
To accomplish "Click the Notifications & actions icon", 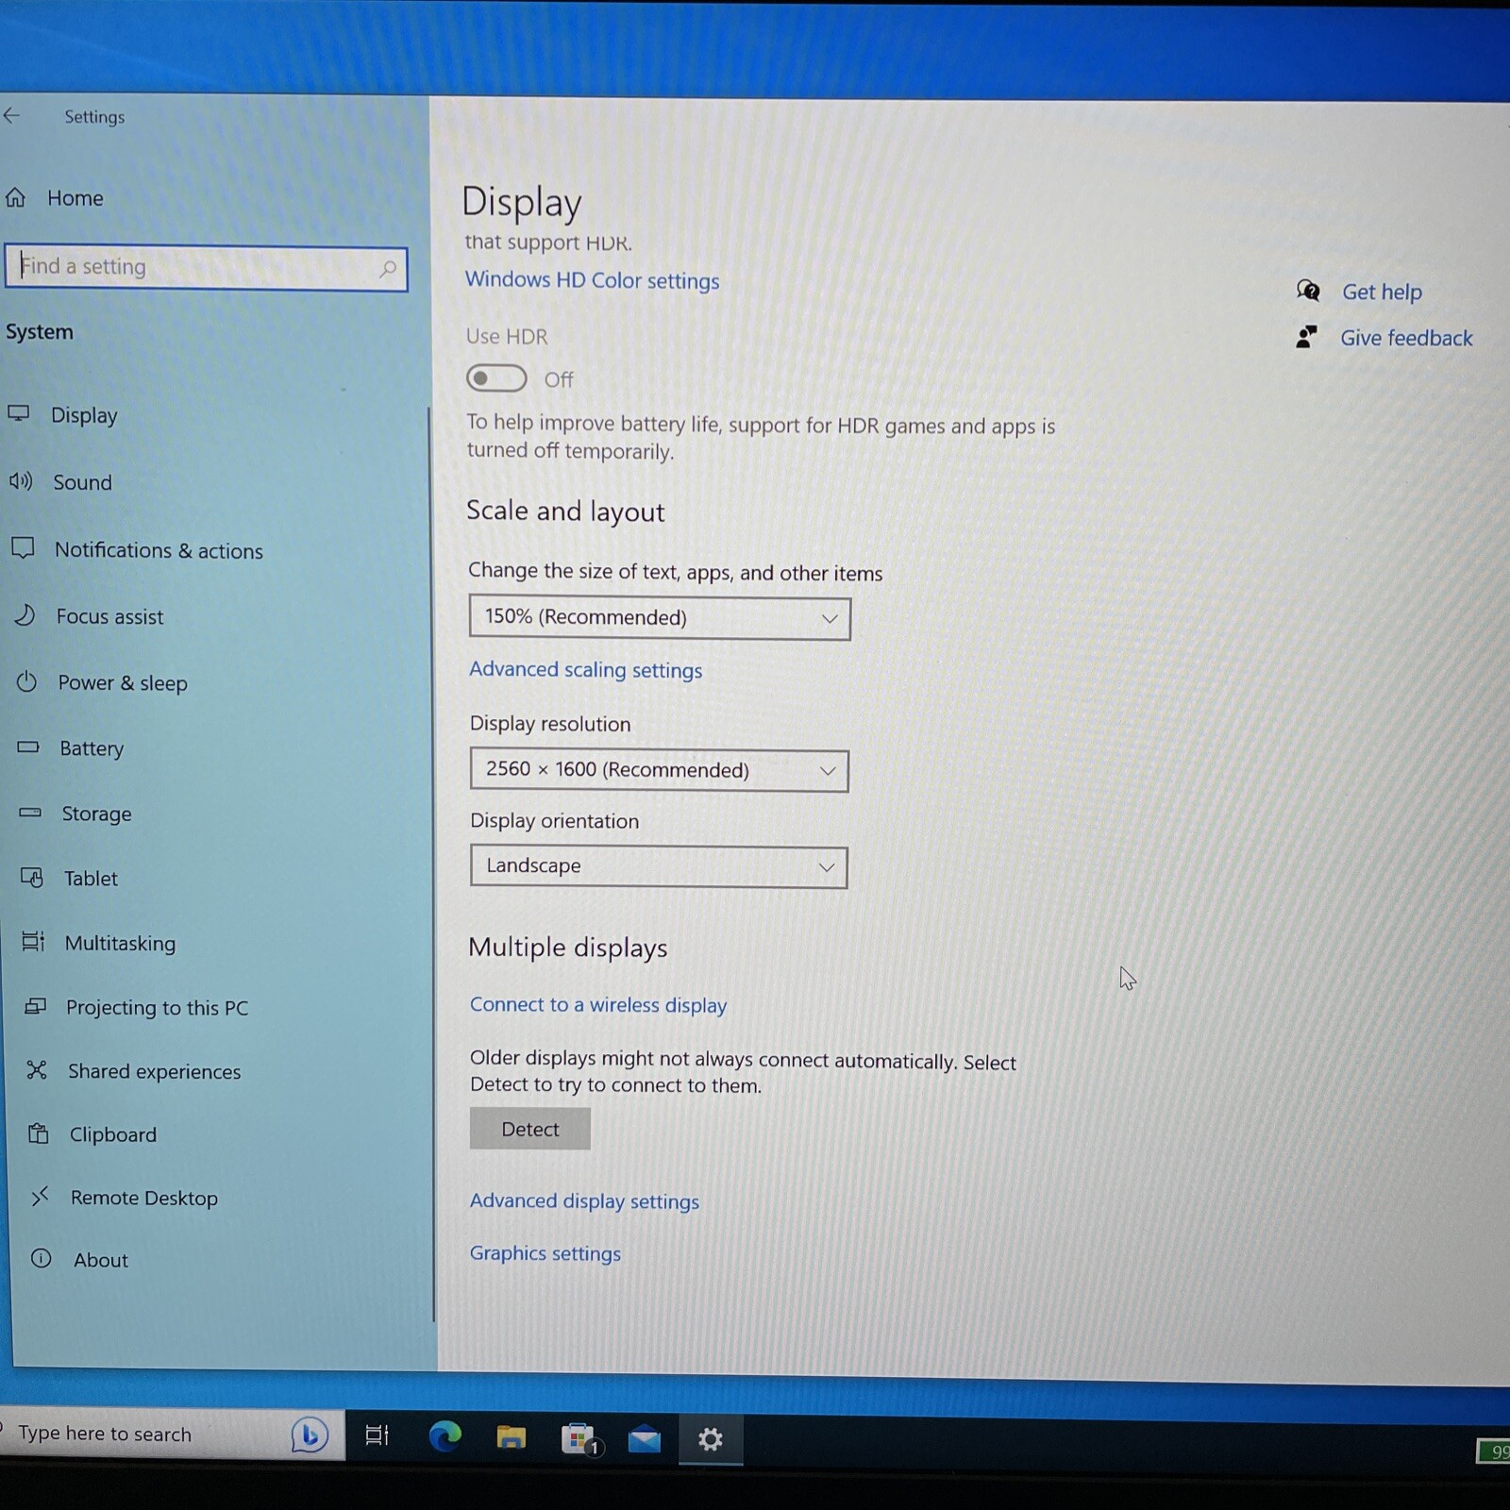I will tap(23, 548).
